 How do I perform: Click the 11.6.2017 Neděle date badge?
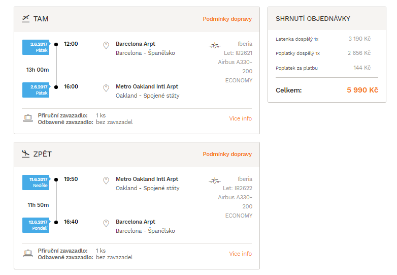[36, 182]
